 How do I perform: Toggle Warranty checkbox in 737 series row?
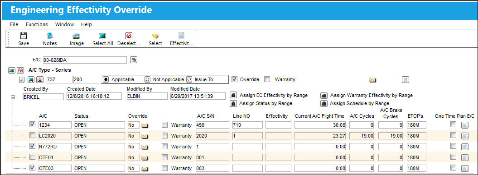click(x=267, y=79)
